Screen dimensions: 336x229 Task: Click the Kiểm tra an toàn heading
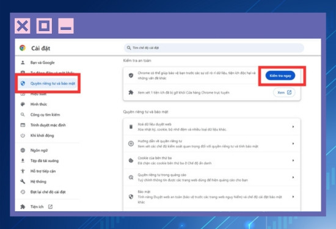click(x=137, y=60)
